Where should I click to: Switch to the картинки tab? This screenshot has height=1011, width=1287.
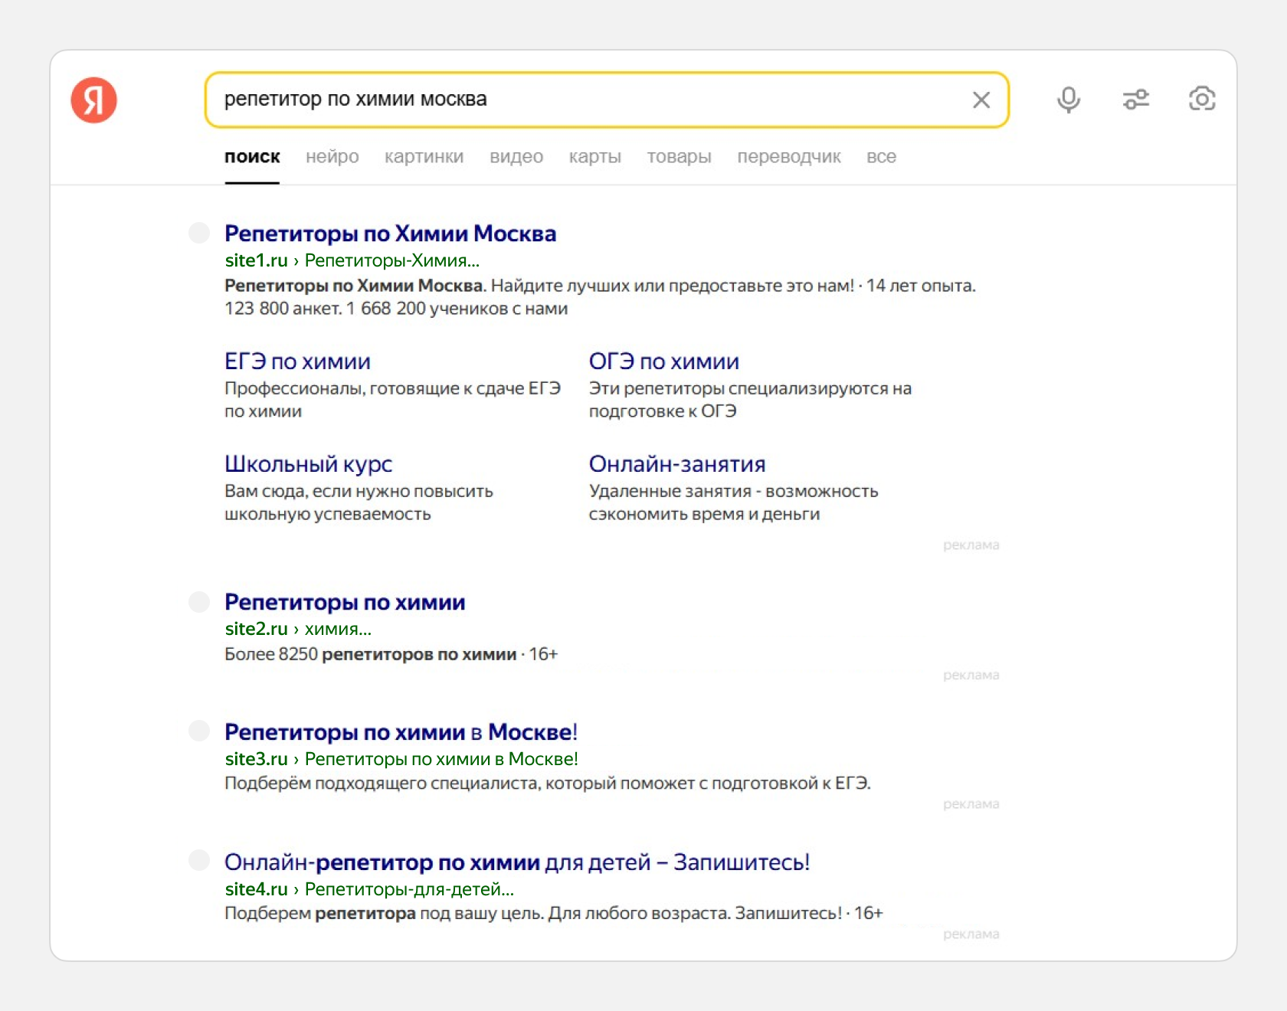(x=424, y=157)
